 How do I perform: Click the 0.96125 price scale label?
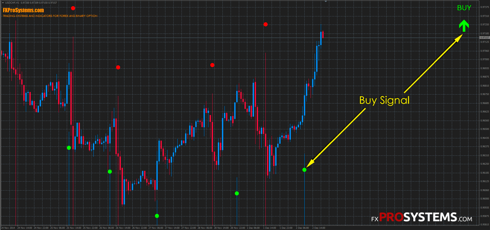pos(485,181)
